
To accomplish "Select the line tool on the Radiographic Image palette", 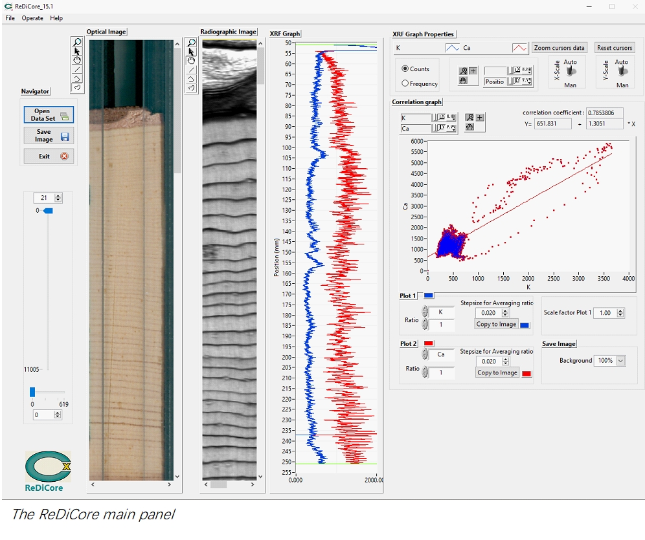I will click(x=191, y=70).
